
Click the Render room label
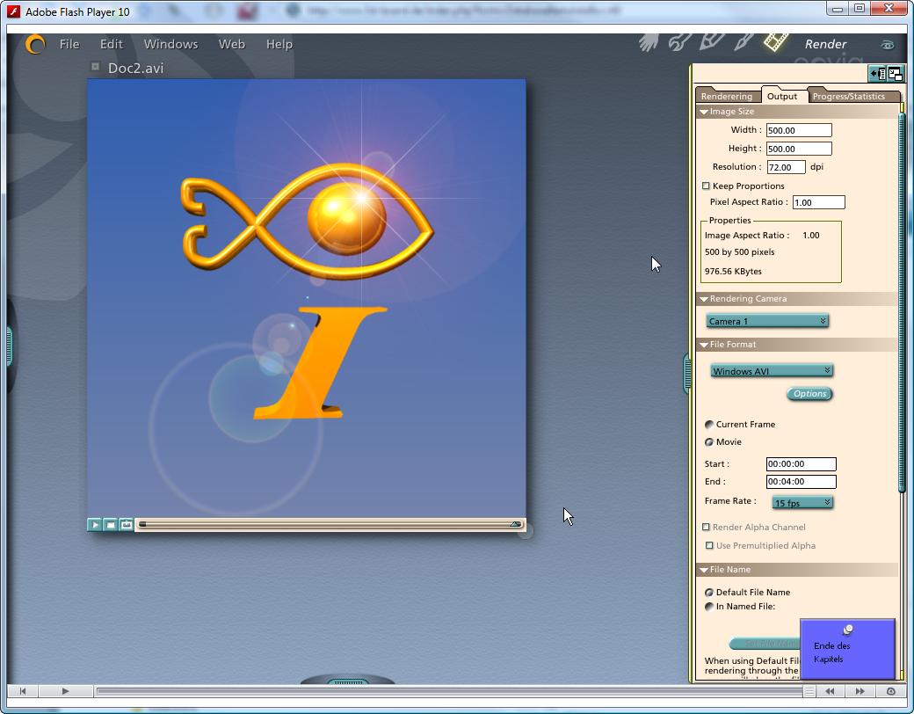coord(825,44)
